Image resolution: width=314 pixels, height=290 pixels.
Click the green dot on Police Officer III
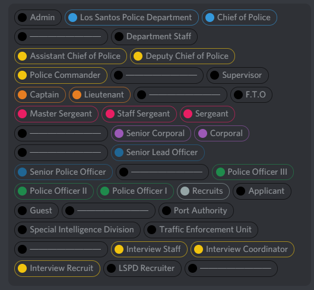click(x=220, y=172)
